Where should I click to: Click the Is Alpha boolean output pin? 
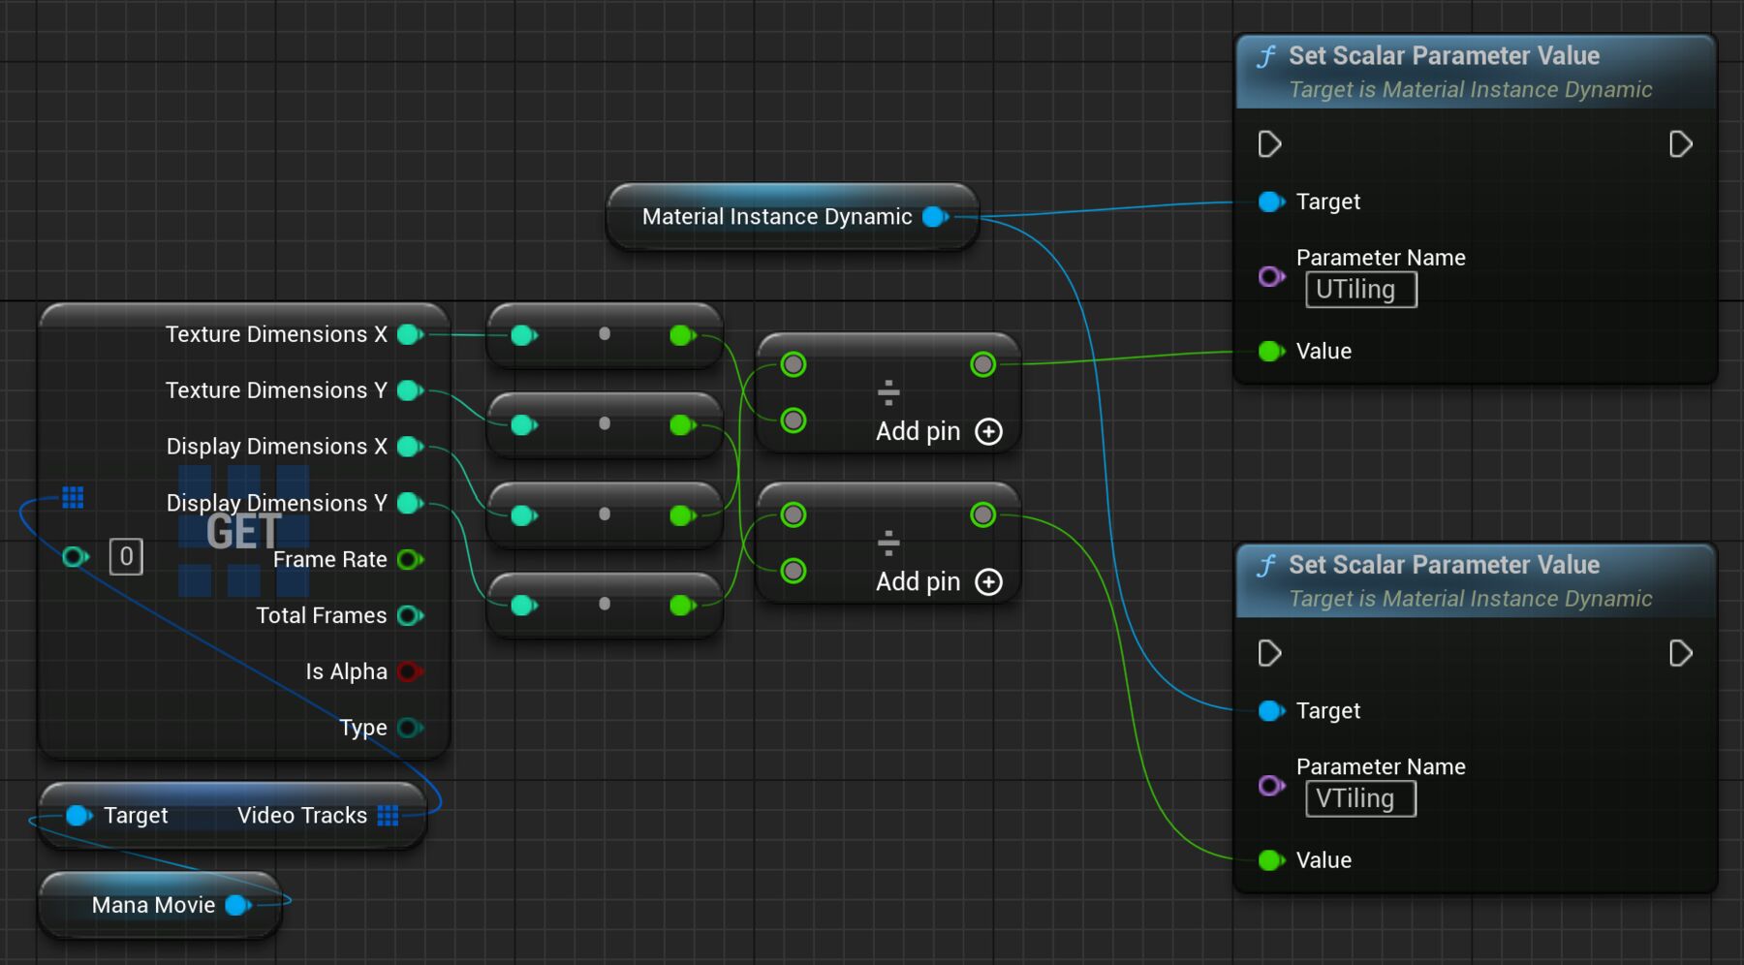point(410,671)
